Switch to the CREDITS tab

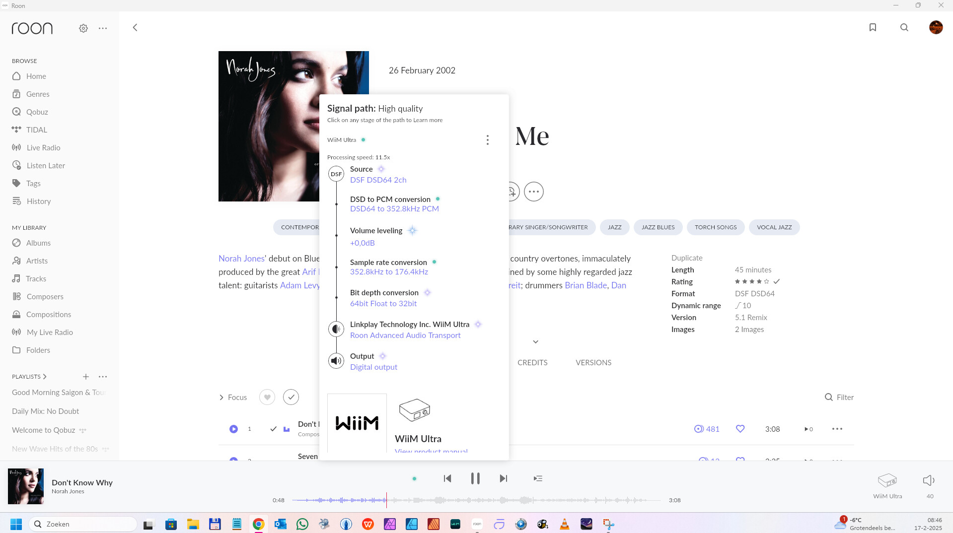[x=532, y=363]
